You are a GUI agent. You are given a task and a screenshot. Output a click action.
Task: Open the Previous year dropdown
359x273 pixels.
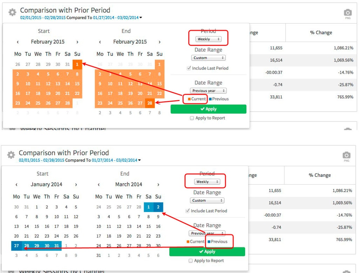(x=208, y=90)
